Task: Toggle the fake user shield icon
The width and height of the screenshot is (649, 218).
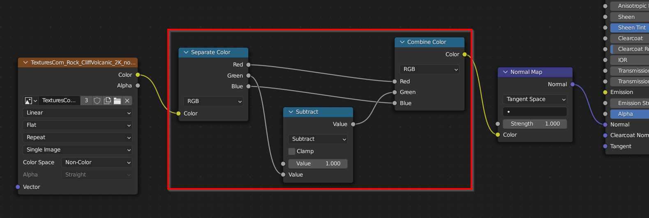Action: click(97, 101)
